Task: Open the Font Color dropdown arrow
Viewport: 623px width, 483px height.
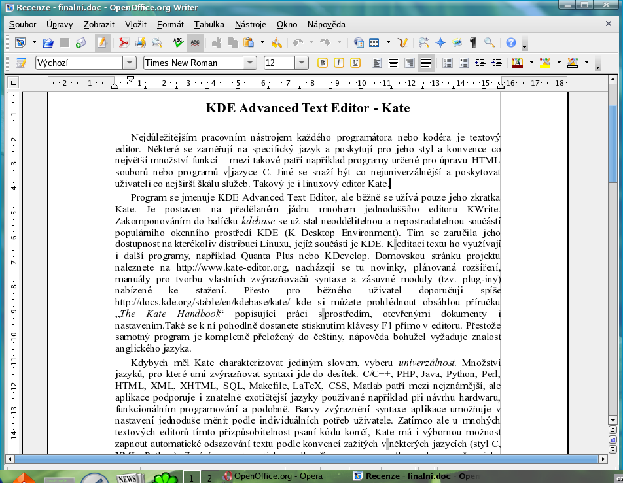Action: (x=531, y=63)
